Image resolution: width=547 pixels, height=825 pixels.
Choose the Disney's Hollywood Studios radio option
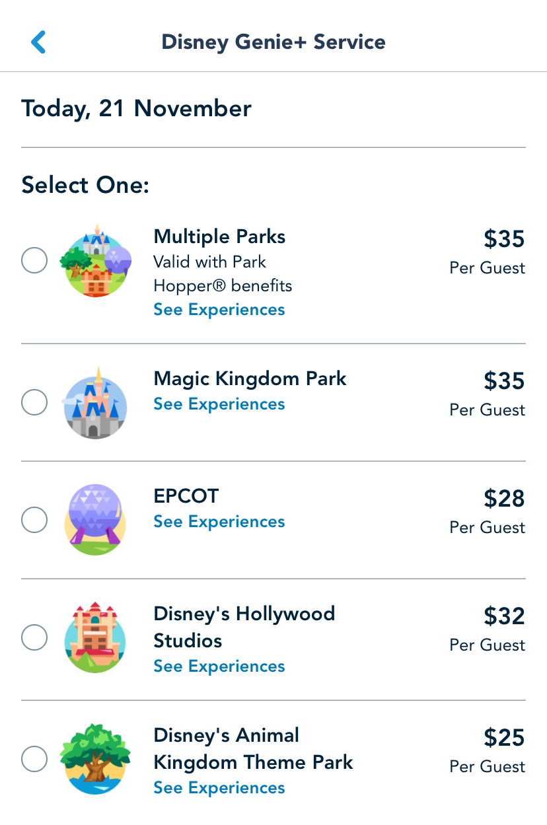click(x=34, y=638)
